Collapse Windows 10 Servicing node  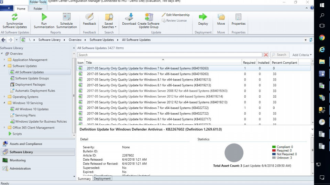click(x=4, y=103)
